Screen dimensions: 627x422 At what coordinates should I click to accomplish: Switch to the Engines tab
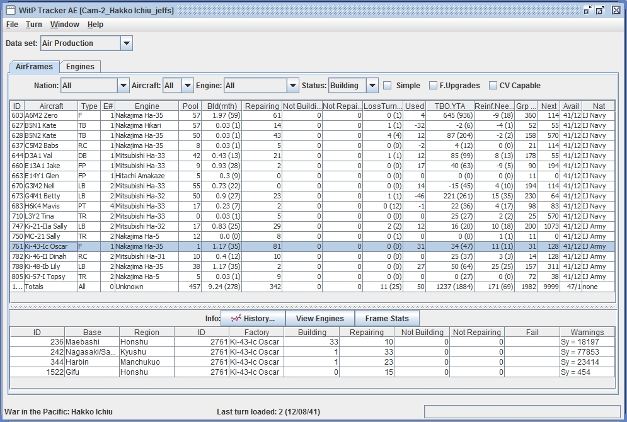pos(80,67)
